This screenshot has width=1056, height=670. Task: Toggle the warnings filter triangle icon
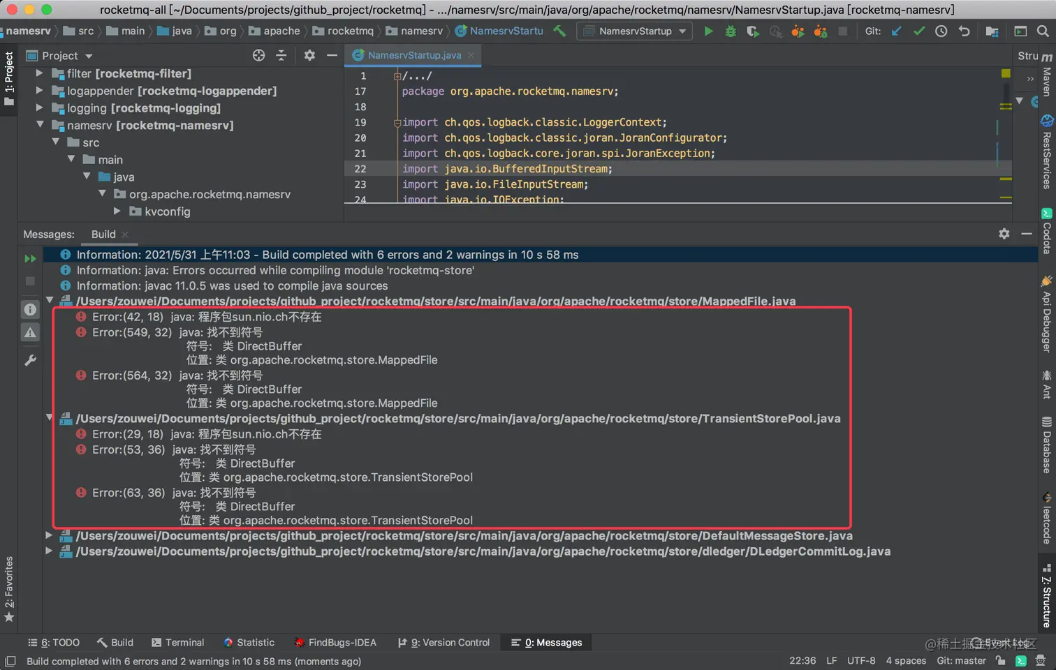(x=30, y=332)
